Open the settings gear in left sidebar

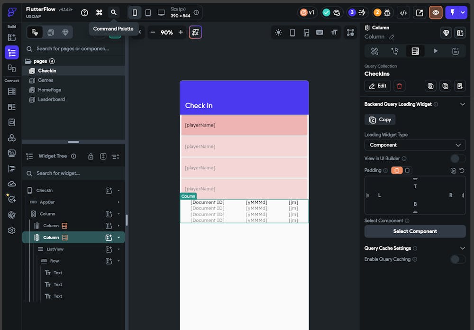tap(12, 230)
